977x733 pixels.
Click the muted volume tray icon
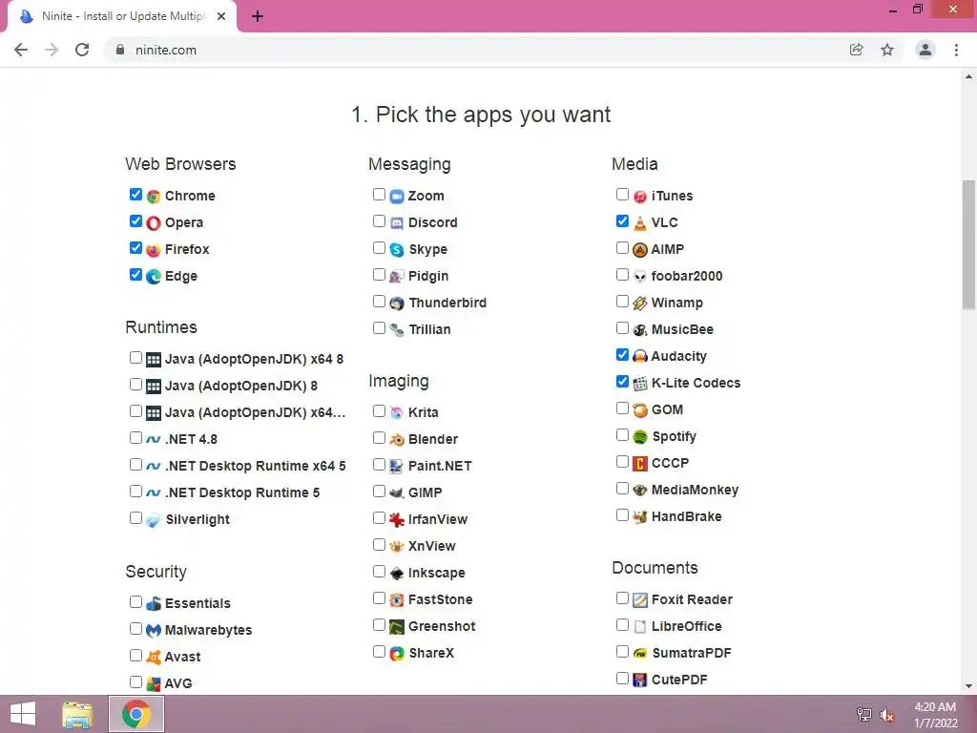click(887, 715)
